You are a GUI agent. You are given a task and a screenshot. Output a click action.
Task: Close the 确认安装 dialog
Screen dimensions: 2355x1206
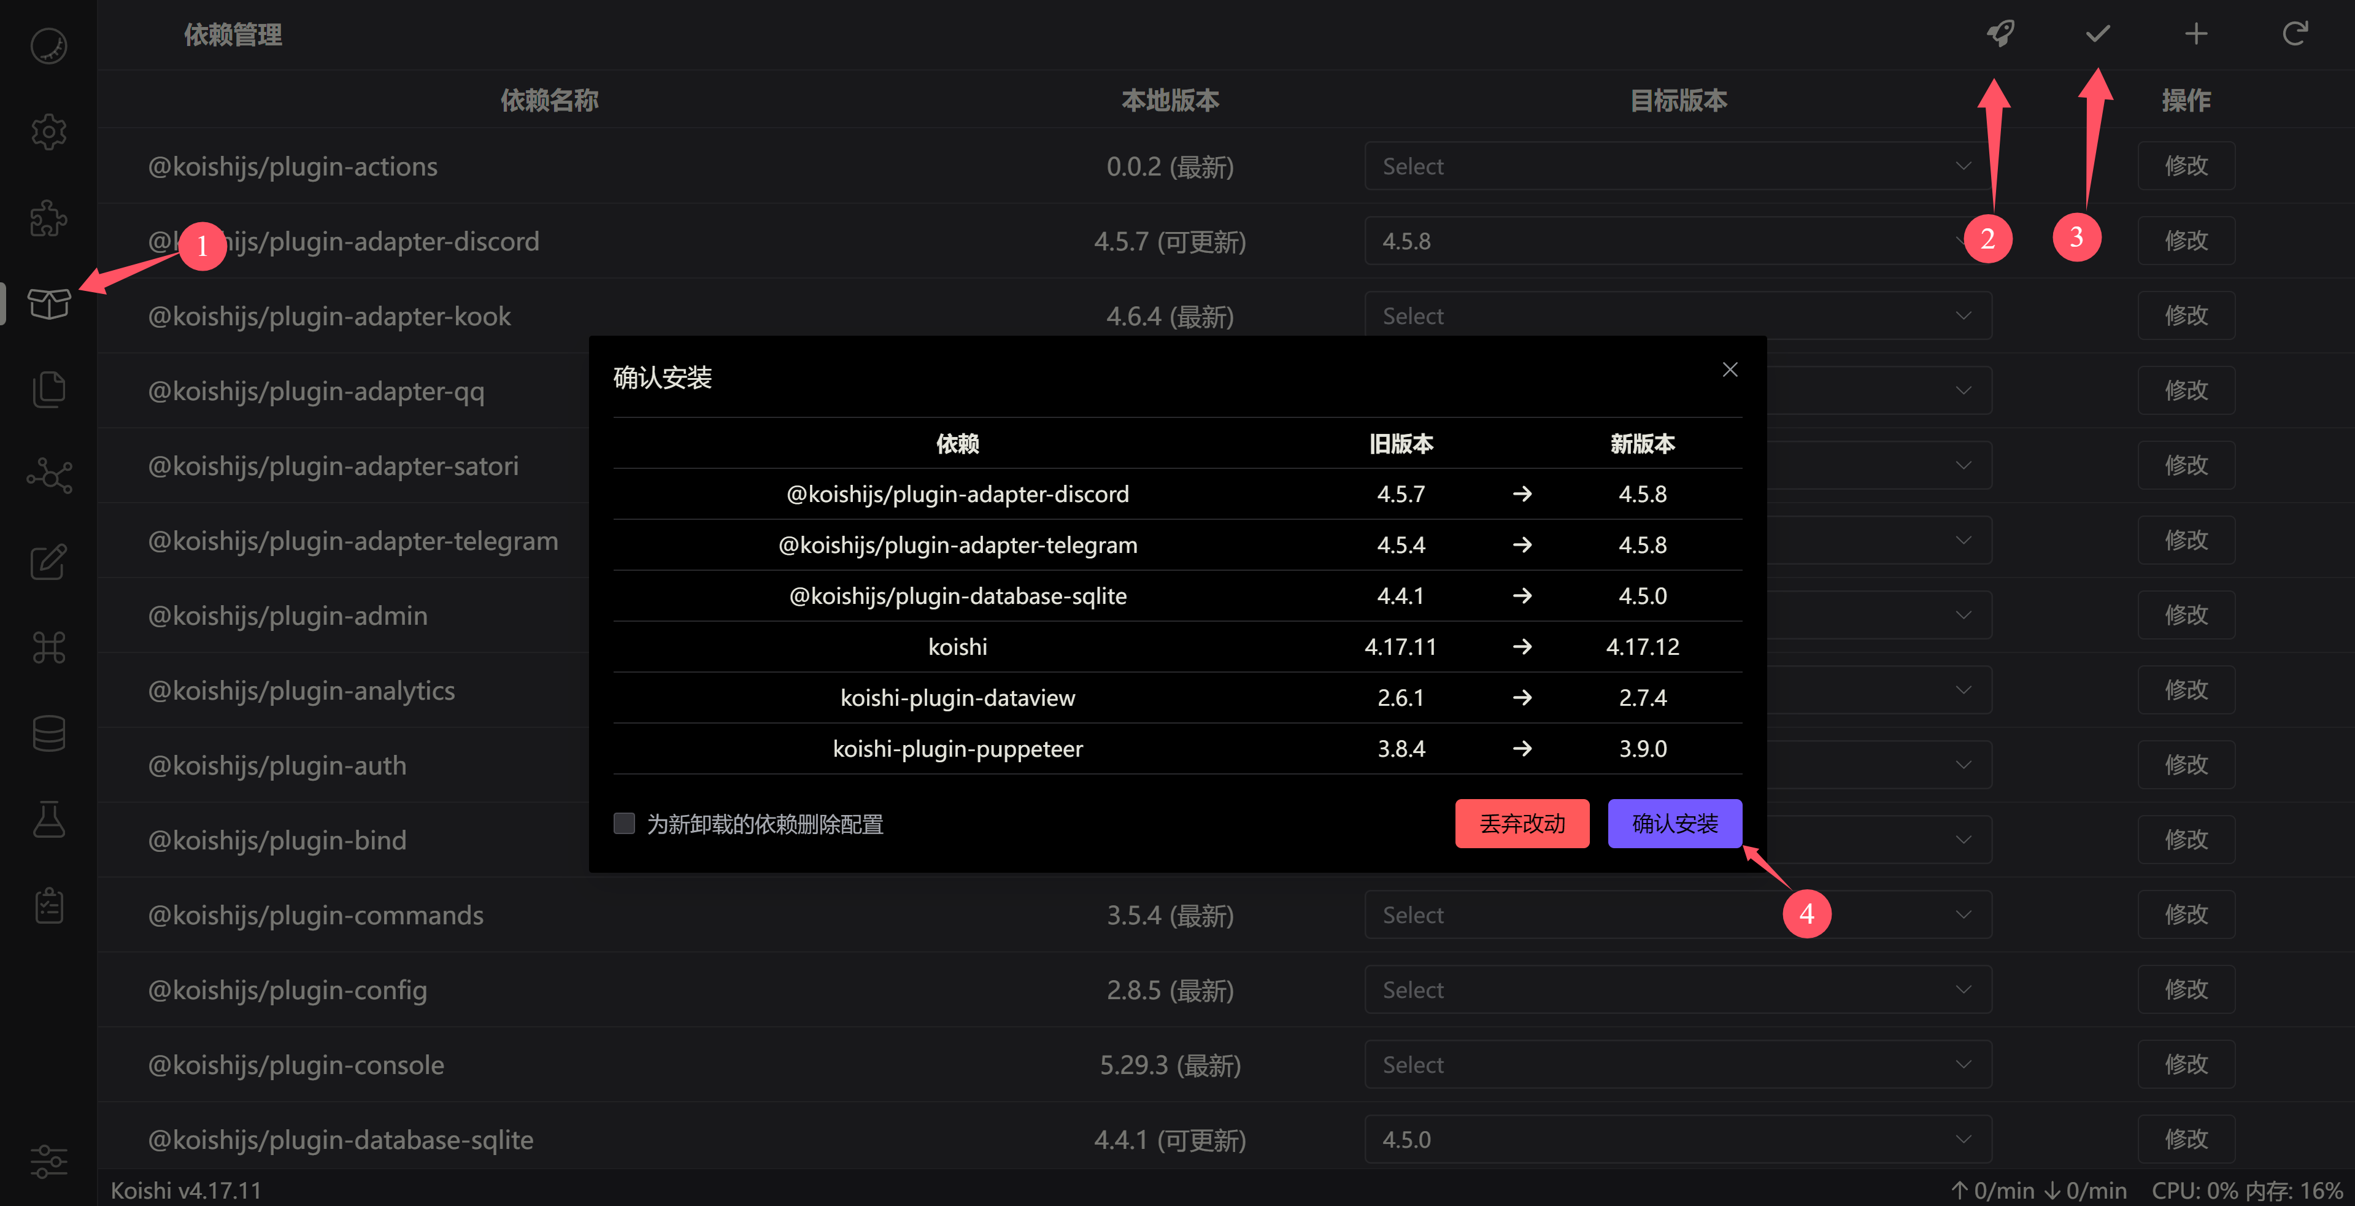tap(1729, 369)
